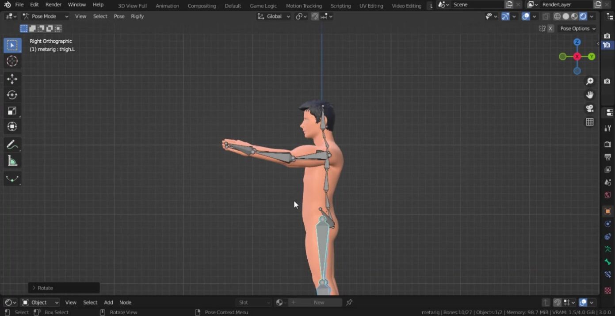Select the Annotate pencil tool
This screenshot has width=615, height=316.
point(12,145)
